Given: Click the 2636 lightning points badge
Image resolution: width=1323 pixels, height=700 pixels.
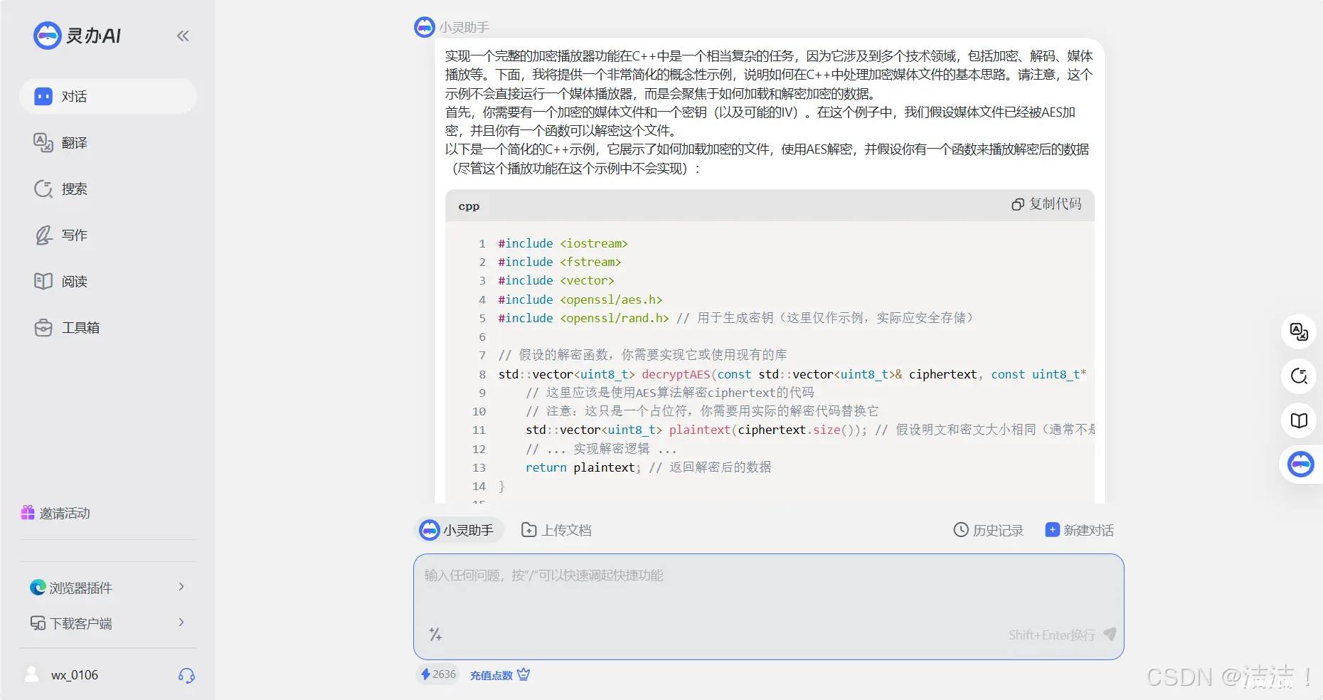Looking at the screenshot, I should click(437, 674).
